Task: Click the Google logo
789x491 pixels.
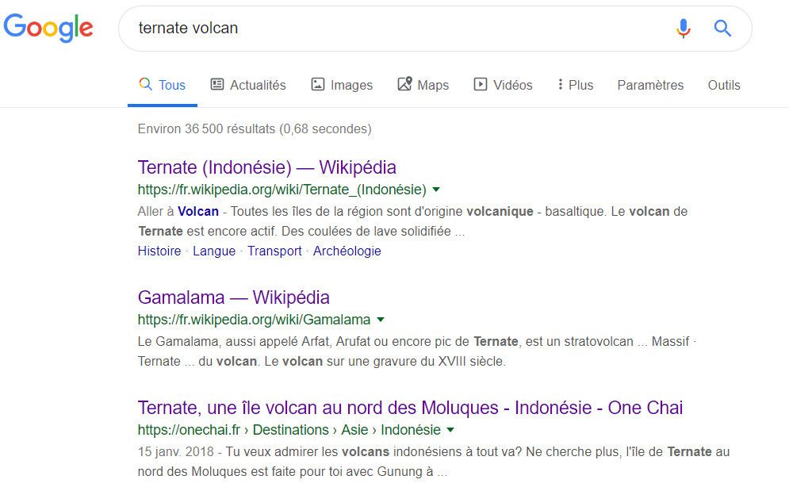Action: (x=48, y=28)
